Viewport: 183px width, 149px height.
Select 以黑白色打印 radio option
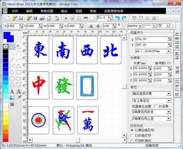(132, 130)
